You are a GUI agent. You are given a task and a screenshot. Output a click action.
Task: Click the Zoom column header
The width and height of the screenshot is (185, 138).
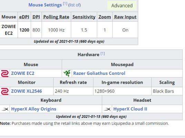[105, 17]
